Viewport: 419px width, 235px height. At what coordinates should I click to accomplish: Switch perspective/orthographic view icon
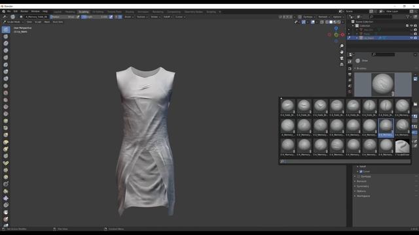point(342,65)
